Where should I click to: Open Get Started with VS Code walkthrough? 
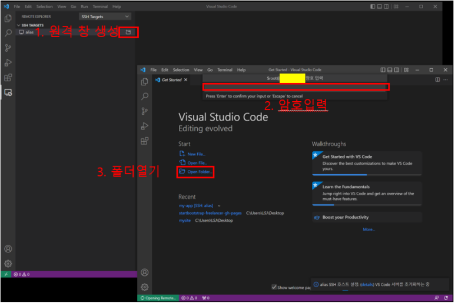coord(367,163)
